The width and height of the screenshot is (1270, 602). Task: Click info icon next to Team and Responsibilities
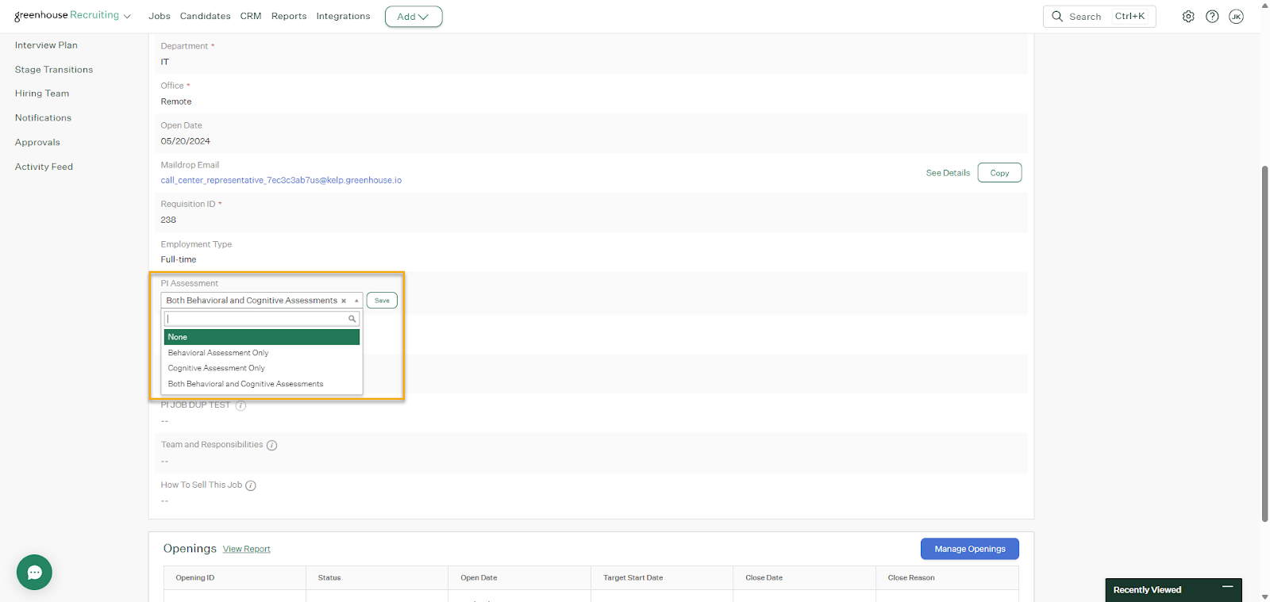pos(271,446)
